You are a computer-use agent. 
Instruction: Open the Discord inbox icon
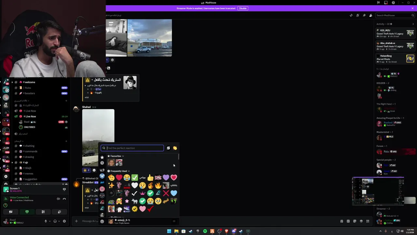pyautogui.click(x=386, y=3)
